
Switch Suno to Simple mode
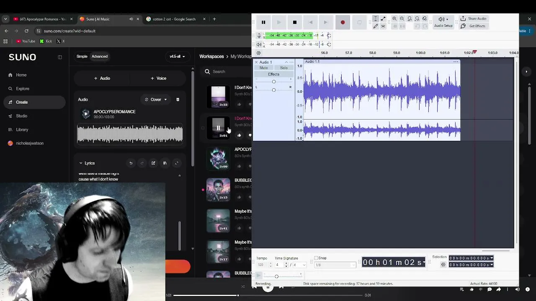(x=82, y=56)
